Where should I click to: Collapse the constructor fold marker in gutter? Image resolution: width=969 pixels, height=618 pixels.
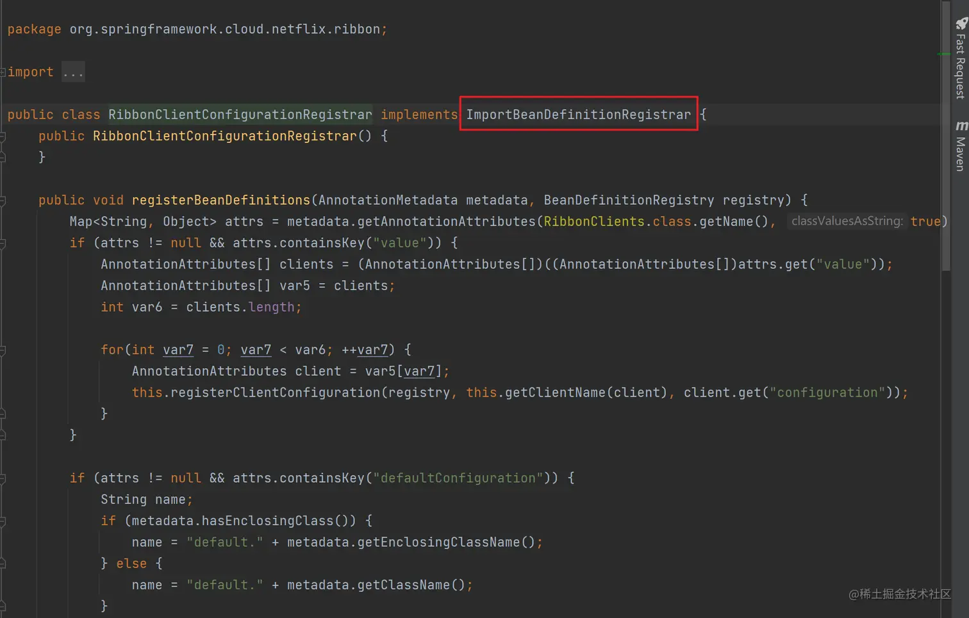tap(3, 136)
